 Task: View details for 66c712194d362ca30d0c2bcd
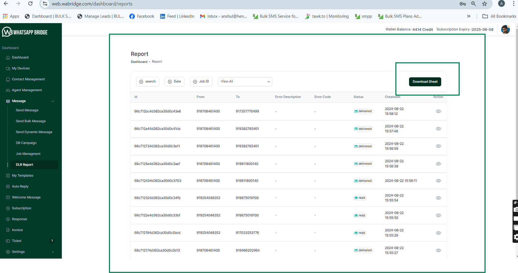[438, 233]
